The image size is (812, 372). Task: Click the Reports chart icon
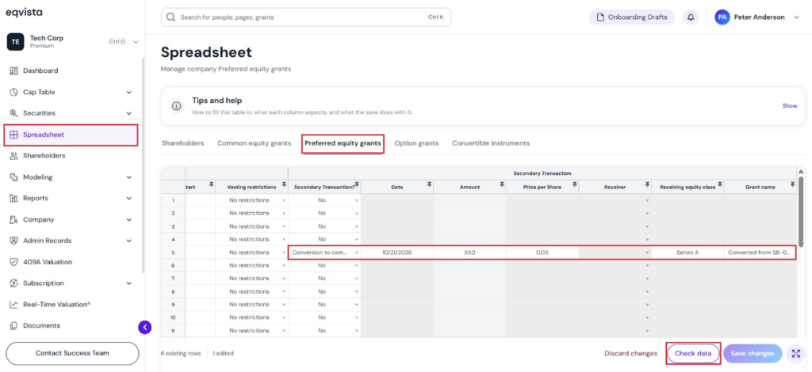click(14, 199)
